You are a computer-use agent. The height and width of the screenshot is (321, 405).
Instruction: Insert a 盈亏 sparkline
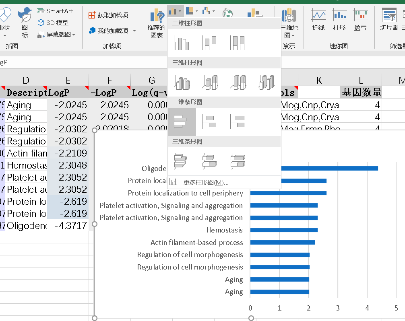coord(360,20)
